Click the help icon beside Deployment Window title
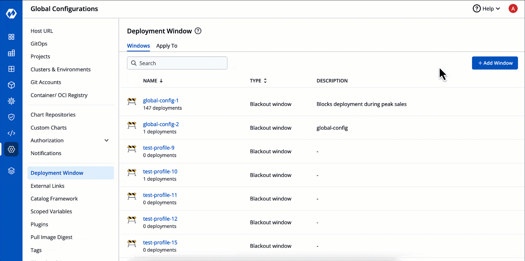525x261 pixels. (x=198, y=31)
